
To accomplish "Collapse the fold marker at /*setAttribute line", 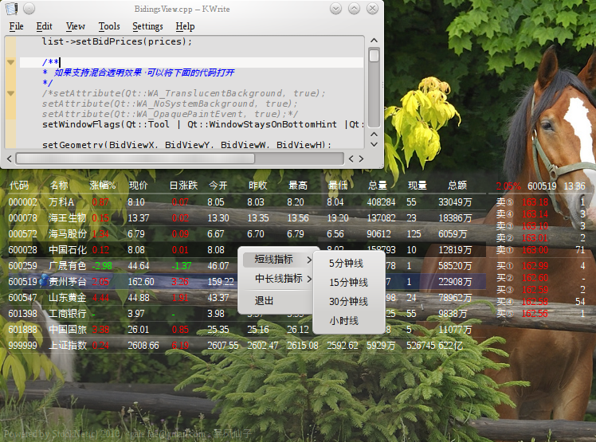I will (10, 93).
